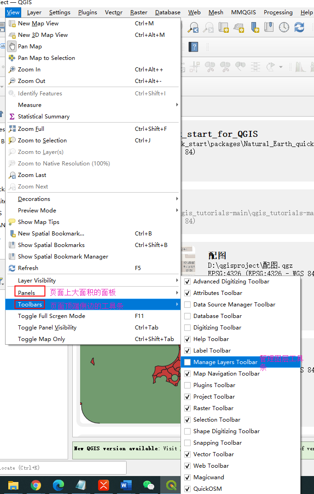
Task: Choose Toggle Panel Visibility
Action: (93, 328)
